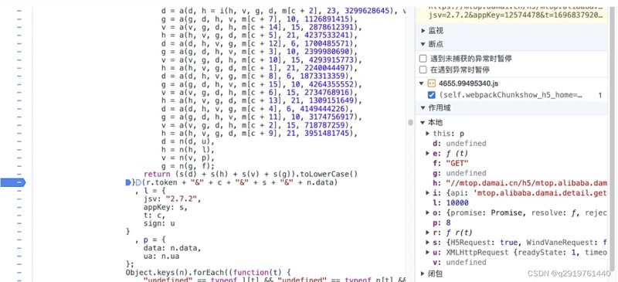The height and width of the screenshot is (282, 618).
Task: Click the blue active breakpoint marker in gutter
Action: point(12,182)
